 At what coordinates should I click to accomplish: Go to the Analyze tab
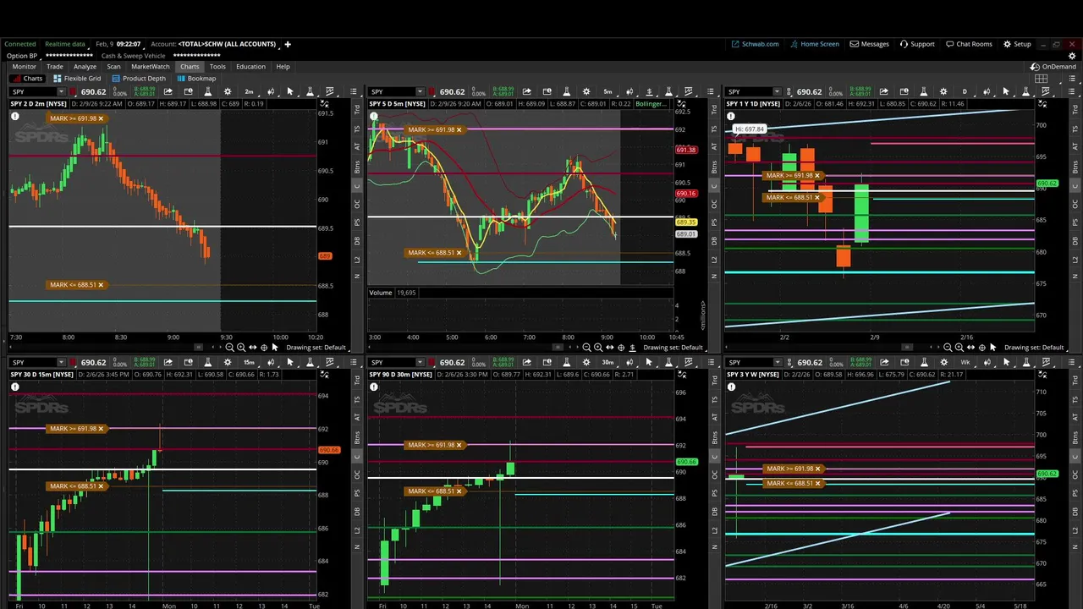pos(85,67)
